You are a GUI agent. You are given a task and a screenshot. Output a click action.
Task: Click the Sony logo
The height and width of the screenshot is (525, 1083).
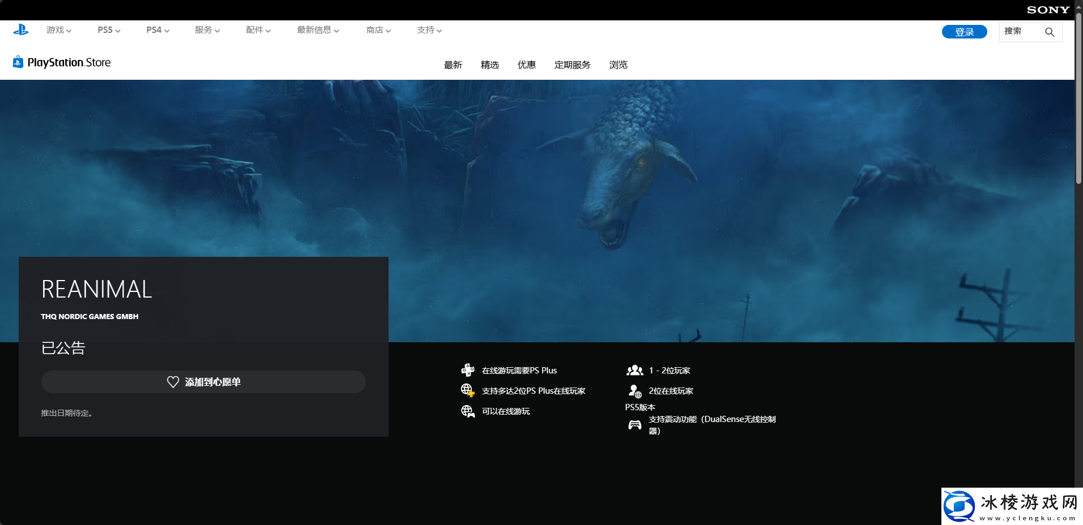(1048, 10)
